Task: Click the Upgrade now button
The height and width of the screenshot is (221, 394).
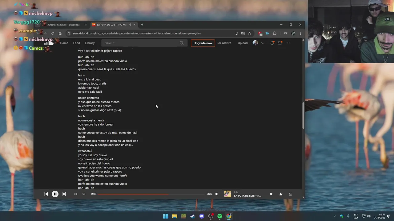Action: pyautogui.click(x=203, y=43)
